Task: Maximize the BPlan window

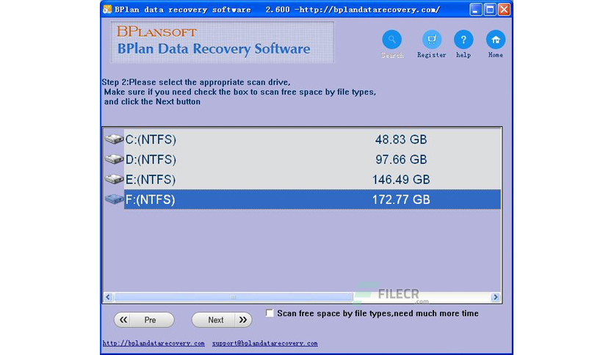Action: pyautogui.click(x=490, y=10)
